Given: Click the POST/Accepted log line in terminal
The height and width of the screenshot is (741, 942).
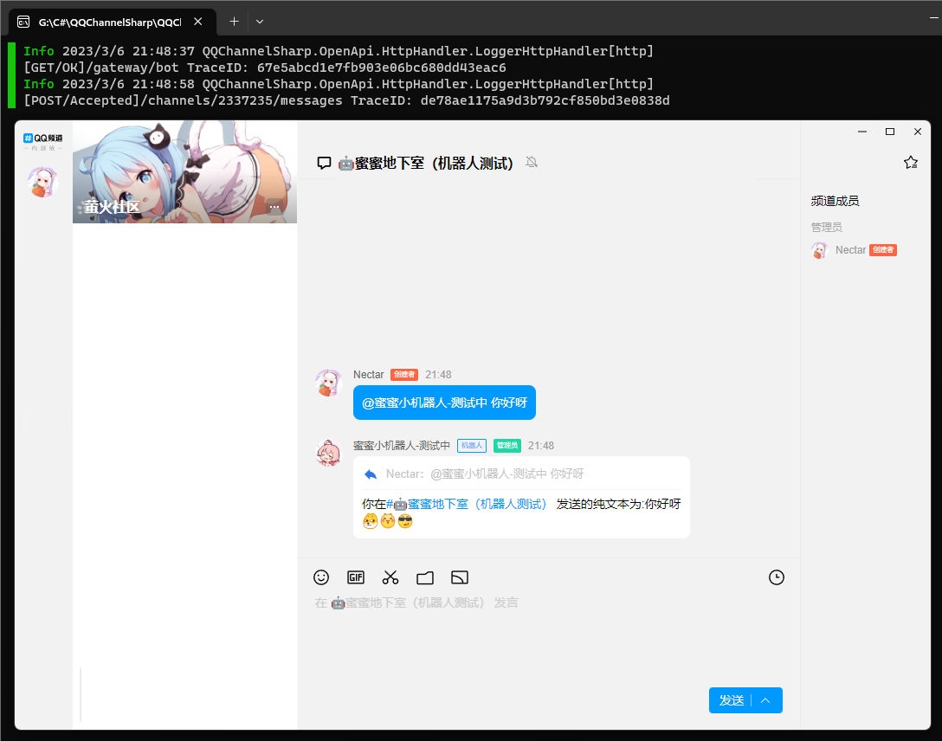Looking at the screenshot, I should pyautogui.click(x=346, y=100).
